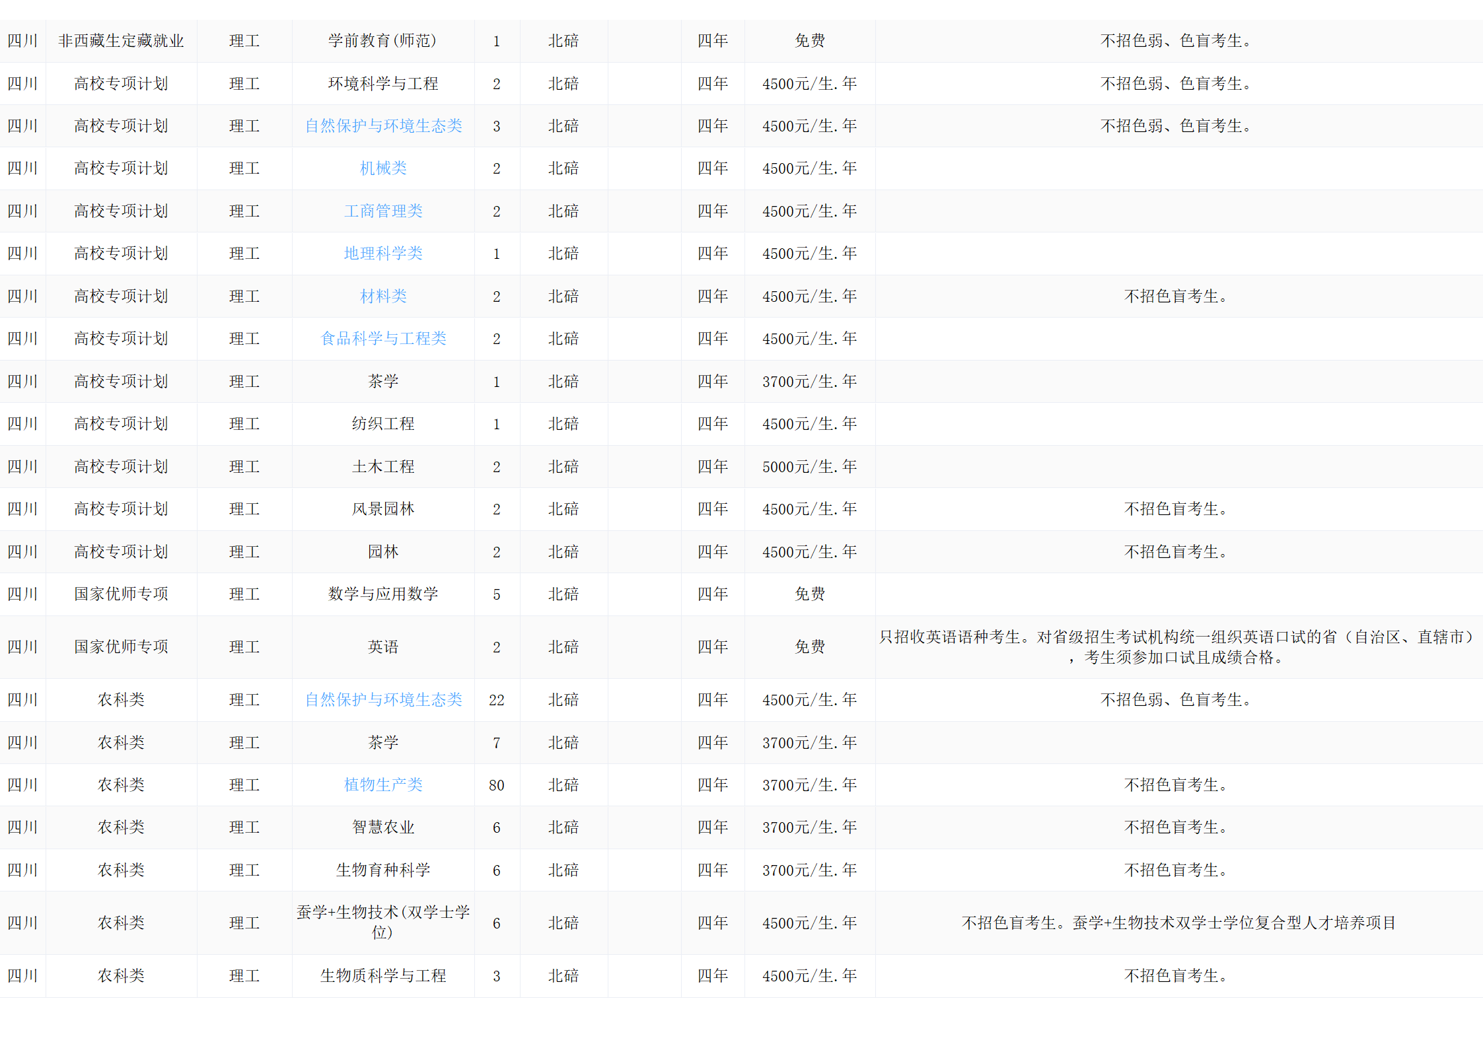Open 自然保护与环境生态类 link in 高校专项计划 row

(x=383, y=126)
